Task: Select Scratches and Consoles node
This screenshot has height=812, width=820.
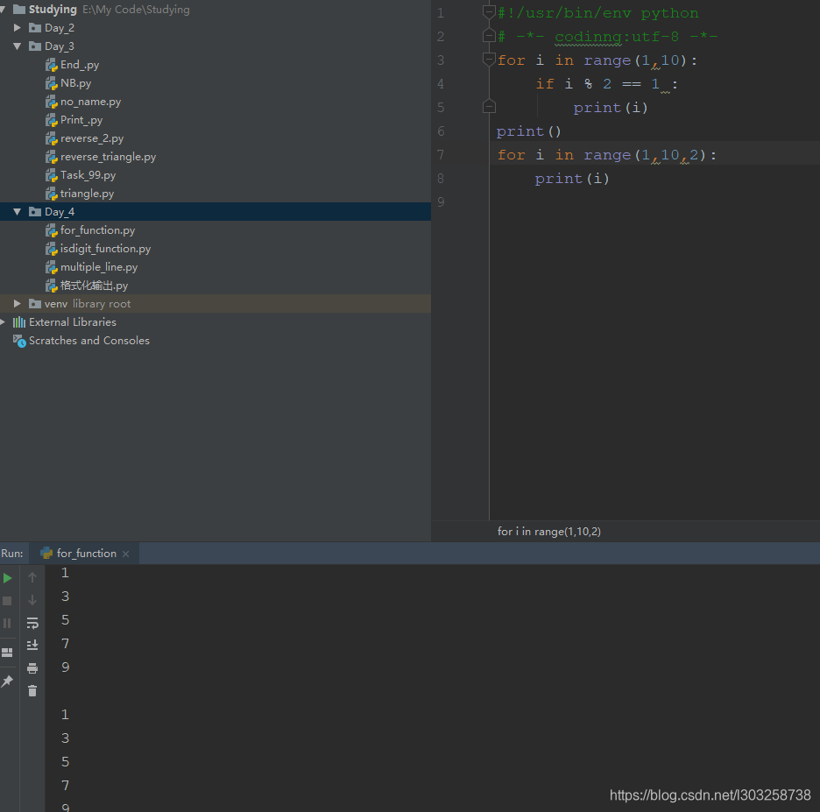Action: (88, 341)
